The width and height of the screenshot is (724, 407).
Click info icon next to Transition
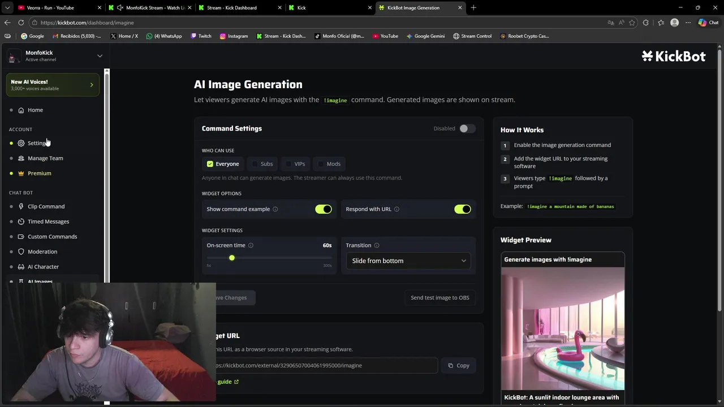click(x=377, y=245)
